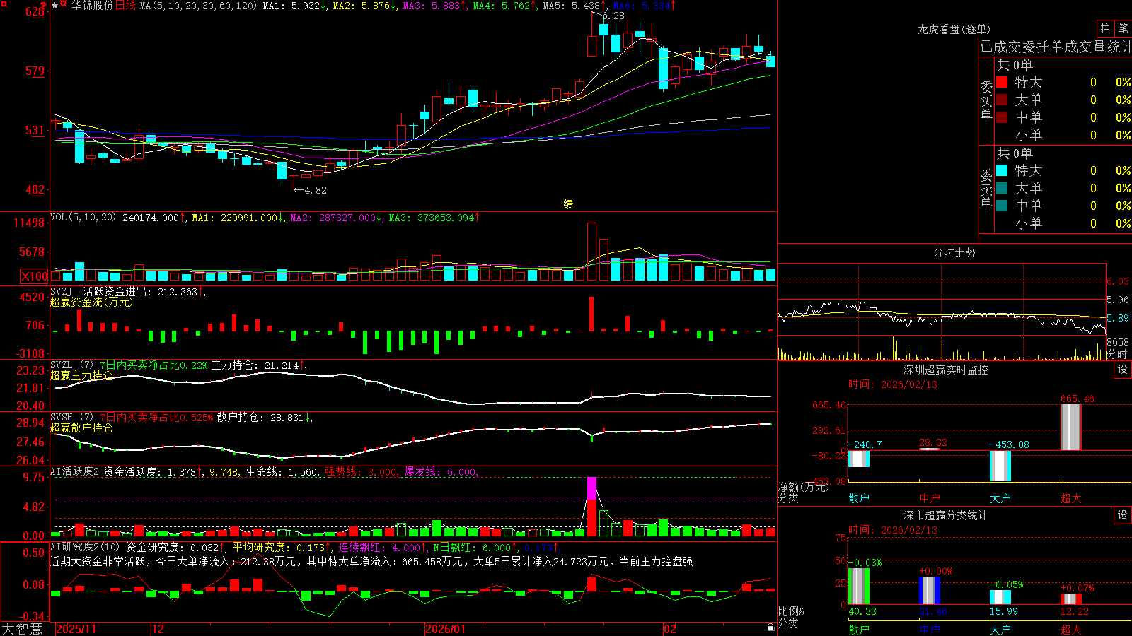Click the 活跃资金进出: 212.363 reading
Viewport: 1132px width, 636px height.
(x=144, y=292)
